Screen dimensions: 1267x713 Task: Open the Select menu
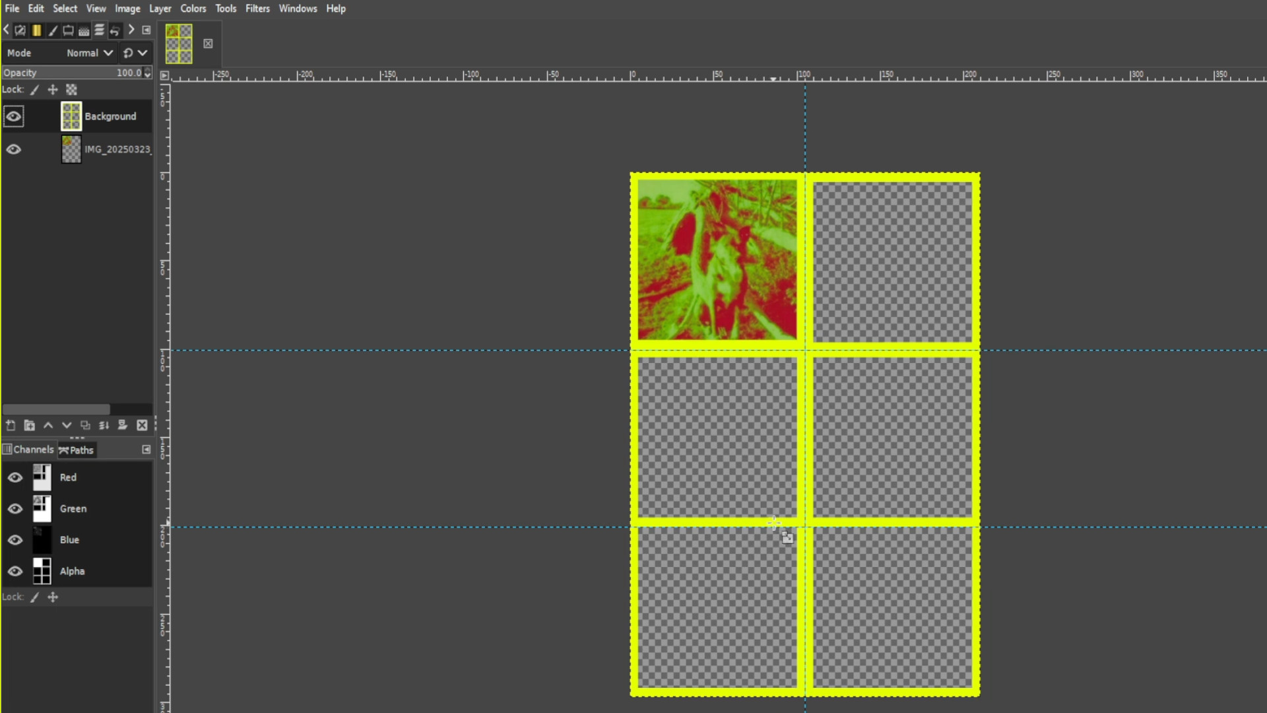(65, 9)
